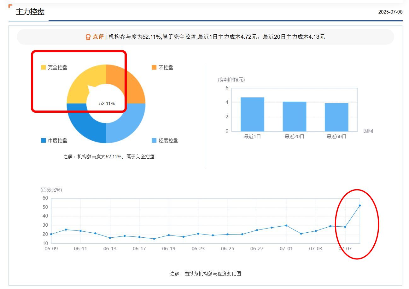The image size is (409, 289).
Task: Click the 不控盘 orange legend swatch
Action: pyautogui.click(x=154, y=67)
